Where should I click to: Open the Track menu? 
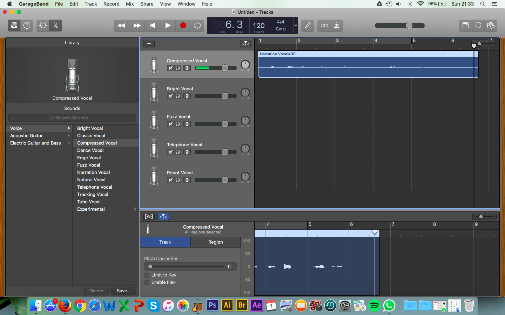91,4
